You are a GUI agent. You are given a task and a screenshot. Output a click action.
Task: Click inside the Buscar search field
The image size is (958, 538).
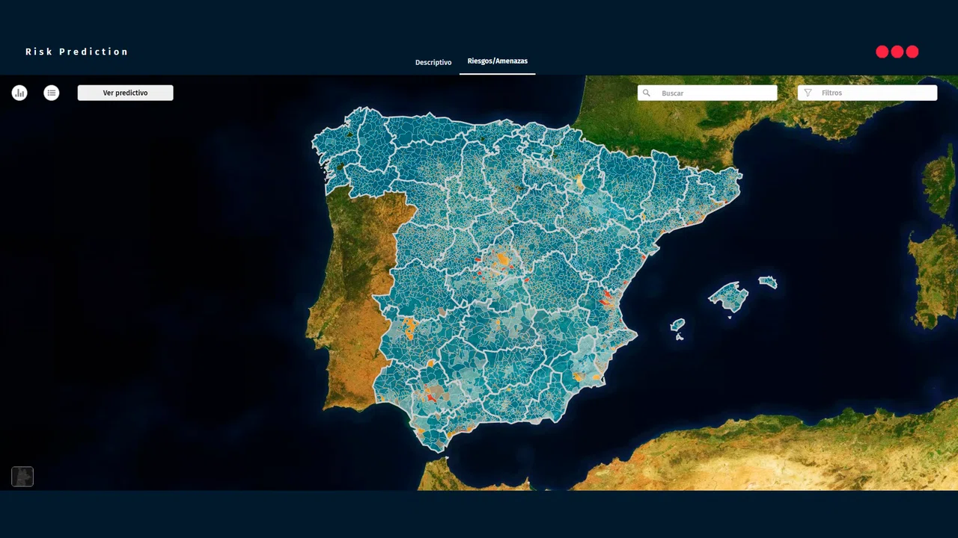pos(707,93)
